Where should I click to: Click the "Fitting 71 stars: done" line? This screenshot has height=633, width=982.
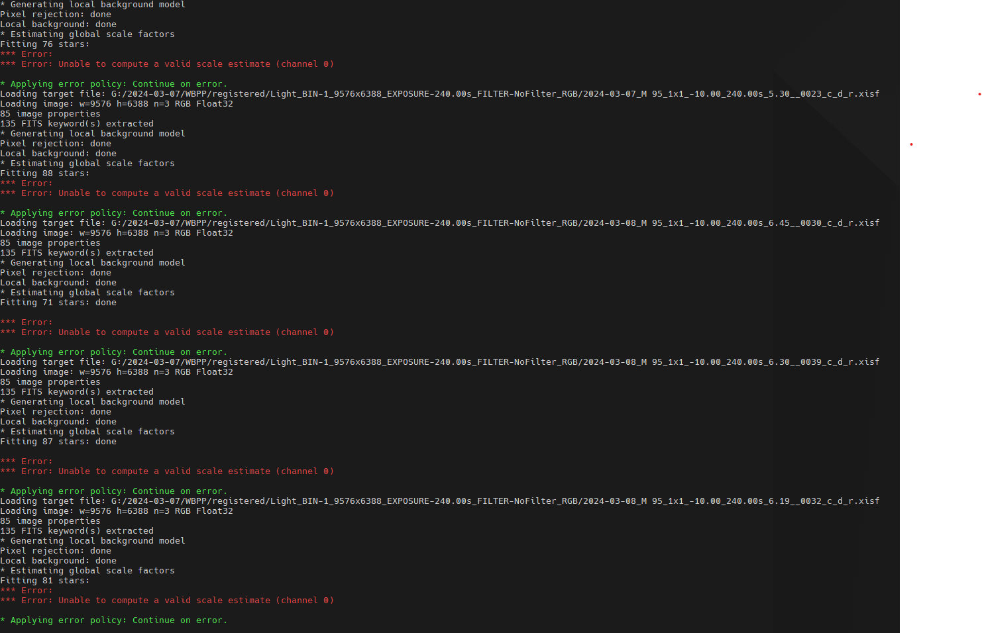pos(58,303)
